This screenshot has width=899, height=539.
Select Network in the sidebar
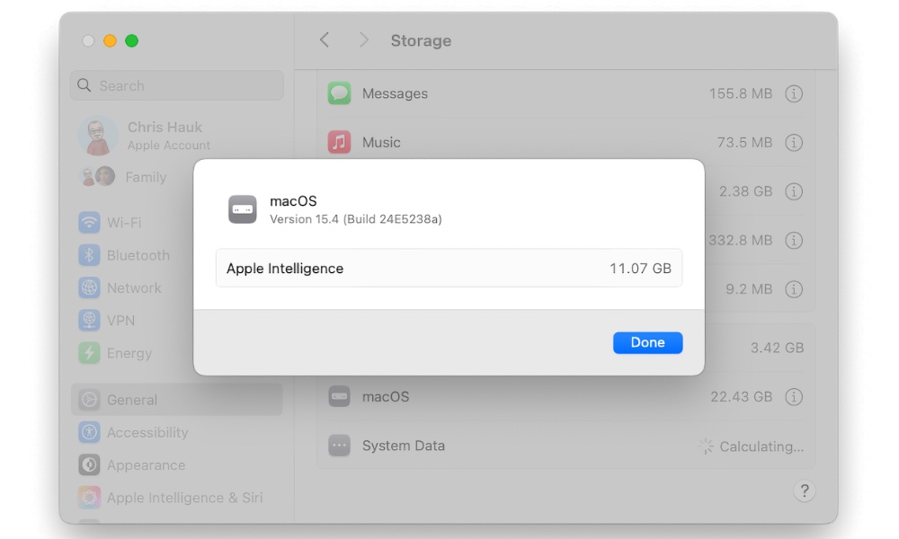(134, 287)
